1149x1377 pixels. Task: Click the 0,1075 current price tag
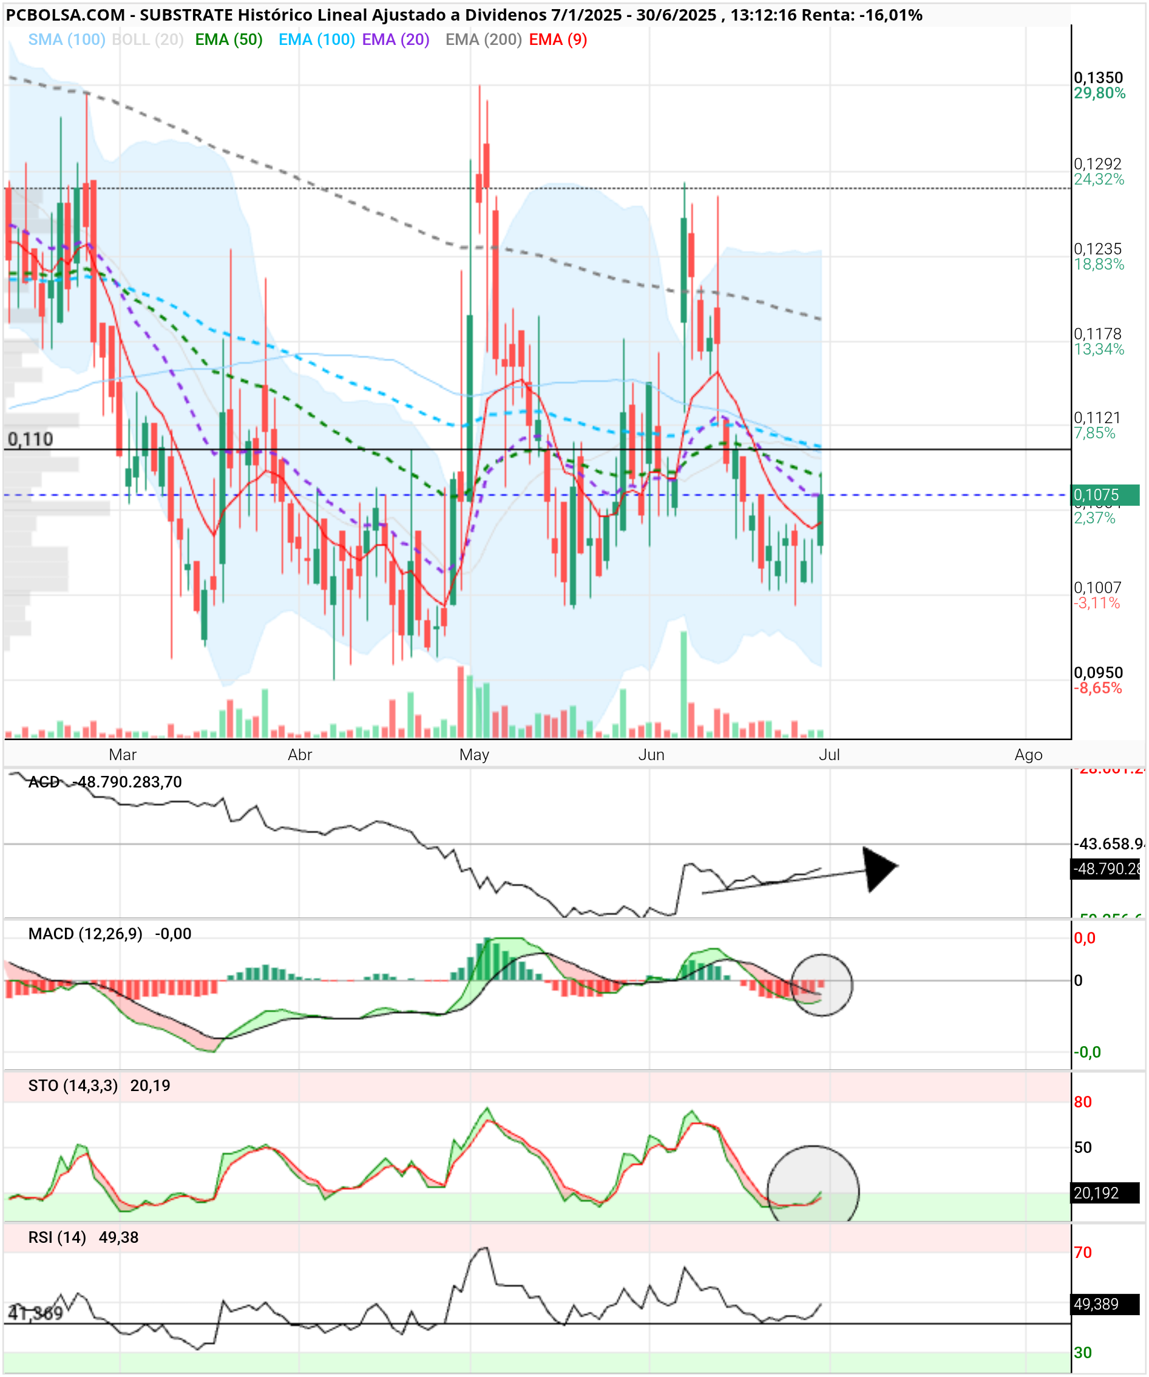coord(1105,495)
